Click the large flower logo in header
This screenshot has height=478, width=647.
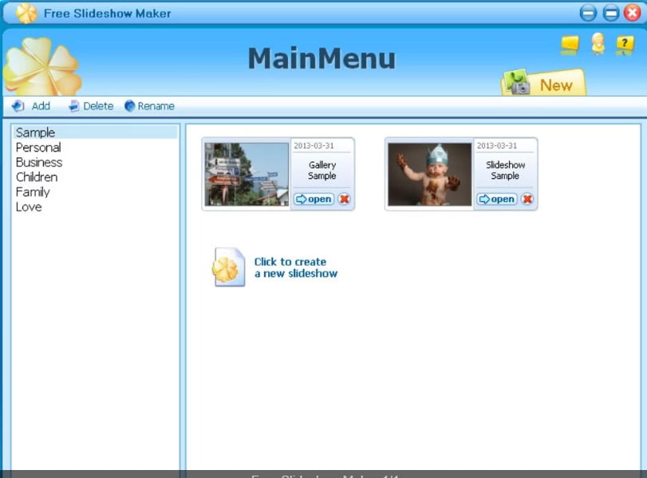tap(41, 66)
